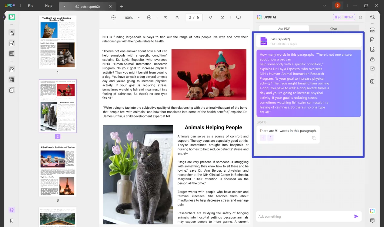Add a new tab

pyautogui.click(x=122, y=6)
